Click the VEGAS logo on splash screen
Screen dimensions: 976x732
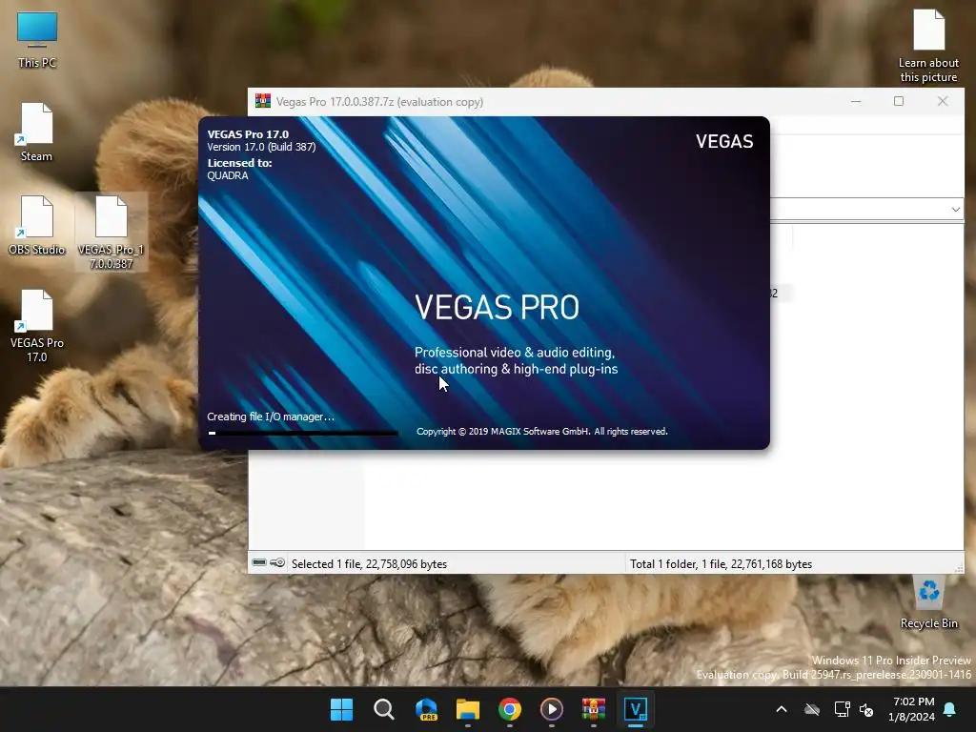(724, 141)
